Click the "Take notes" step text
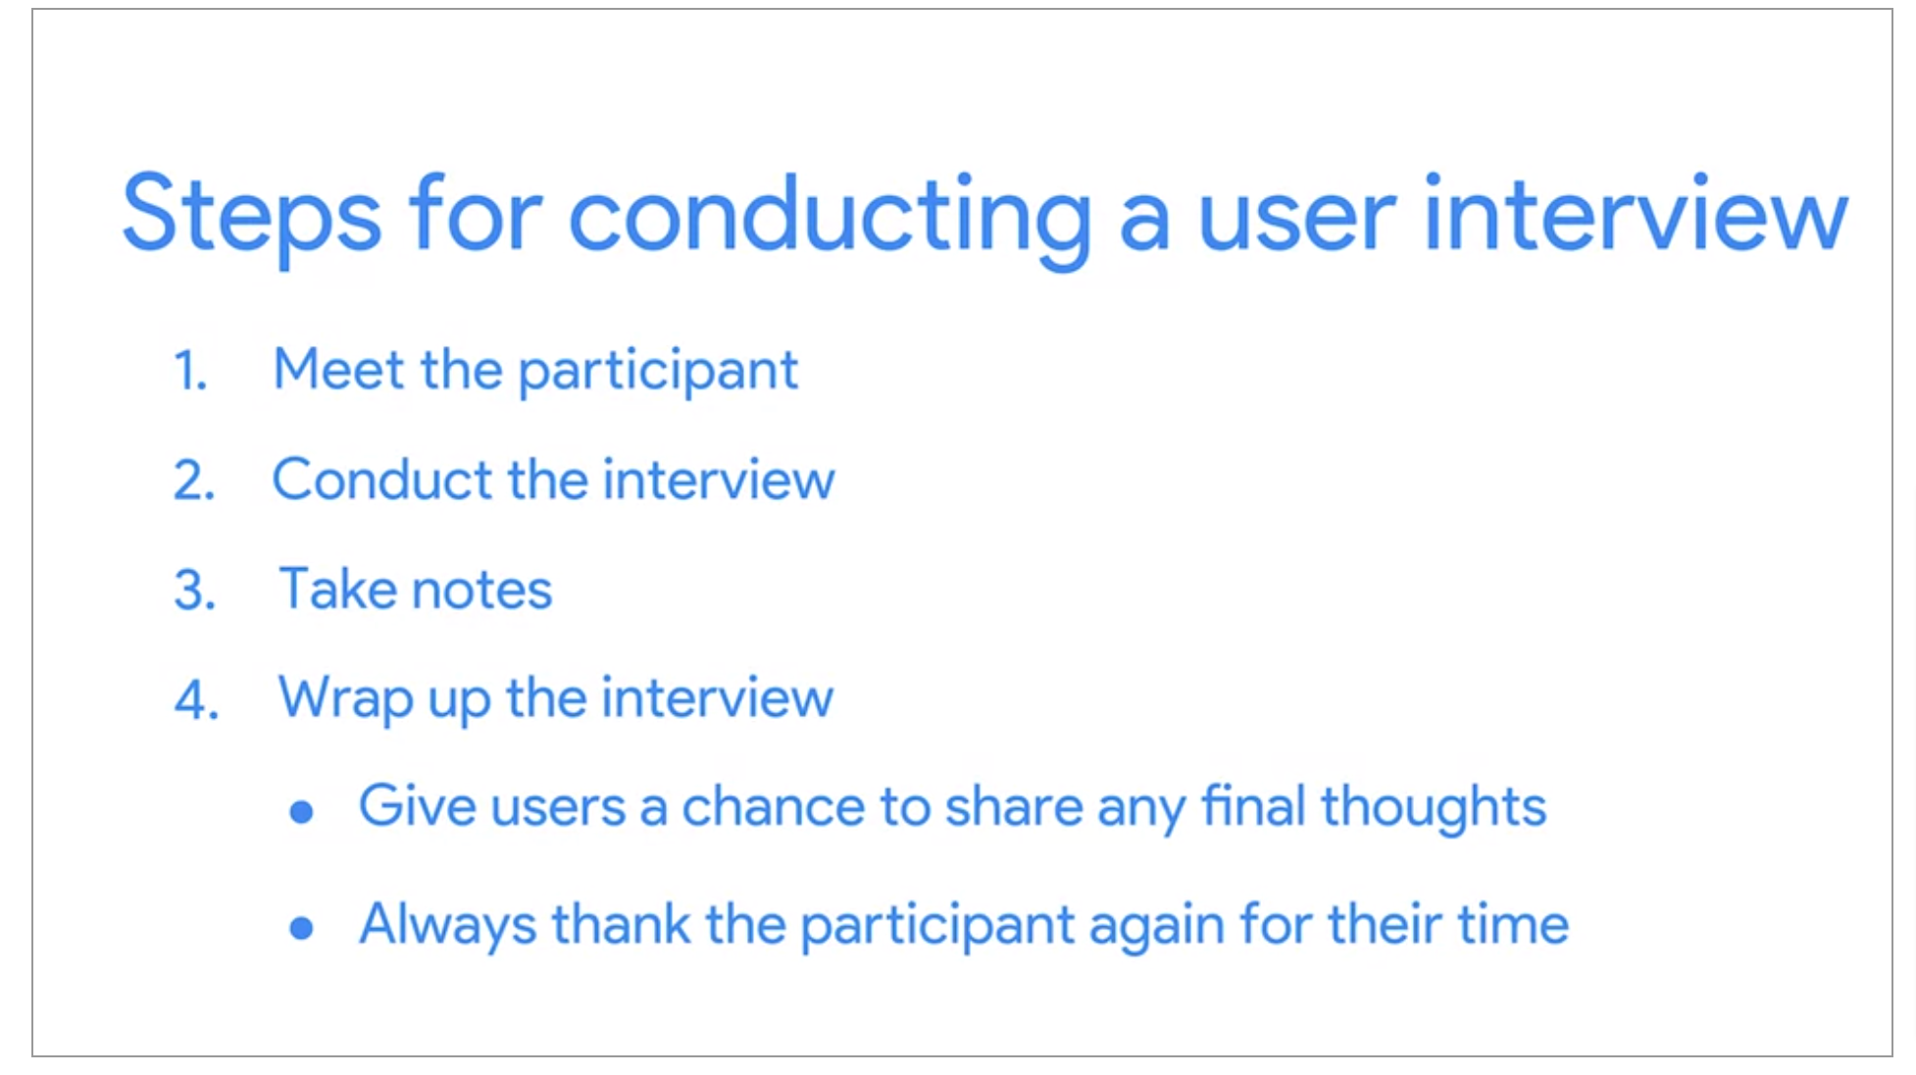Image resolution: width=1916 pixels, height=1075 pixels. point(416,589)
